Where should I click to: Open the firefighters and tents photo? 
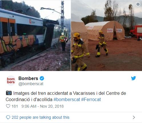[107, 35]
